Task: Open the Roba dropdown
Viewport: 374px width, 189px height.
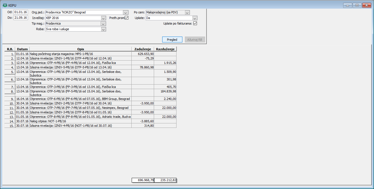Action: tap(103, 29)
